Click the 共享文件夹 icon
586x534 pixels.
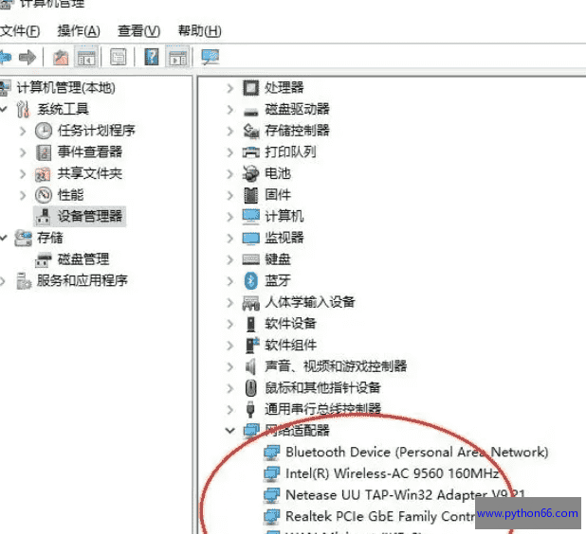tap(43, 174)
